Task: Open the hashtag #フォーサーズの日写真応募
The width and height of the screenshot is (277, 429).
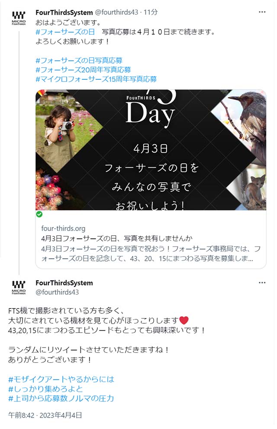Action: [x=79, y=60]
